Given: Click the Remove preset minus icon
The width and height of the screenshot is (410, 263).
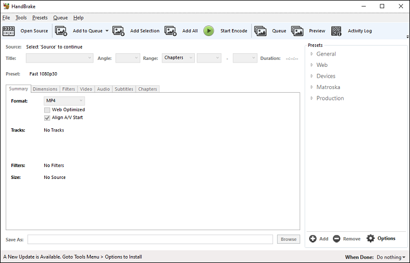Looking at the screenshot, I should 337,239.
